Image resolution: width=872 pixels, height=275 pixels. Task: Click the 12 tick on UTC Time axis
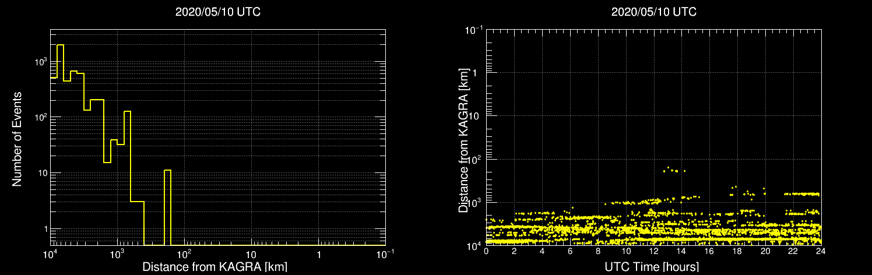coord(654,251)
